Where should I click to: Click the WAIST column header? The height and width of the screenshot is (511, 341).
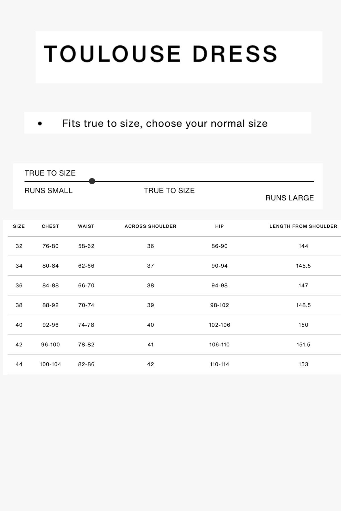(x=86, y=226)
